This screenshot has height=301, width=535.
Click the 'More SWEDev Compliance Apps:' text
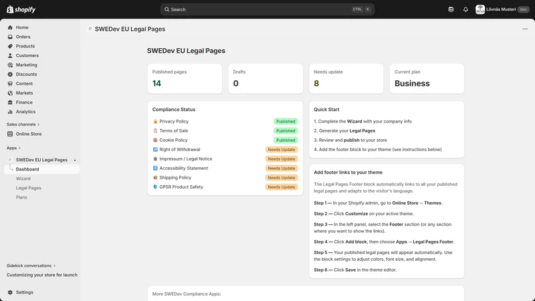[x=187, y=294]
